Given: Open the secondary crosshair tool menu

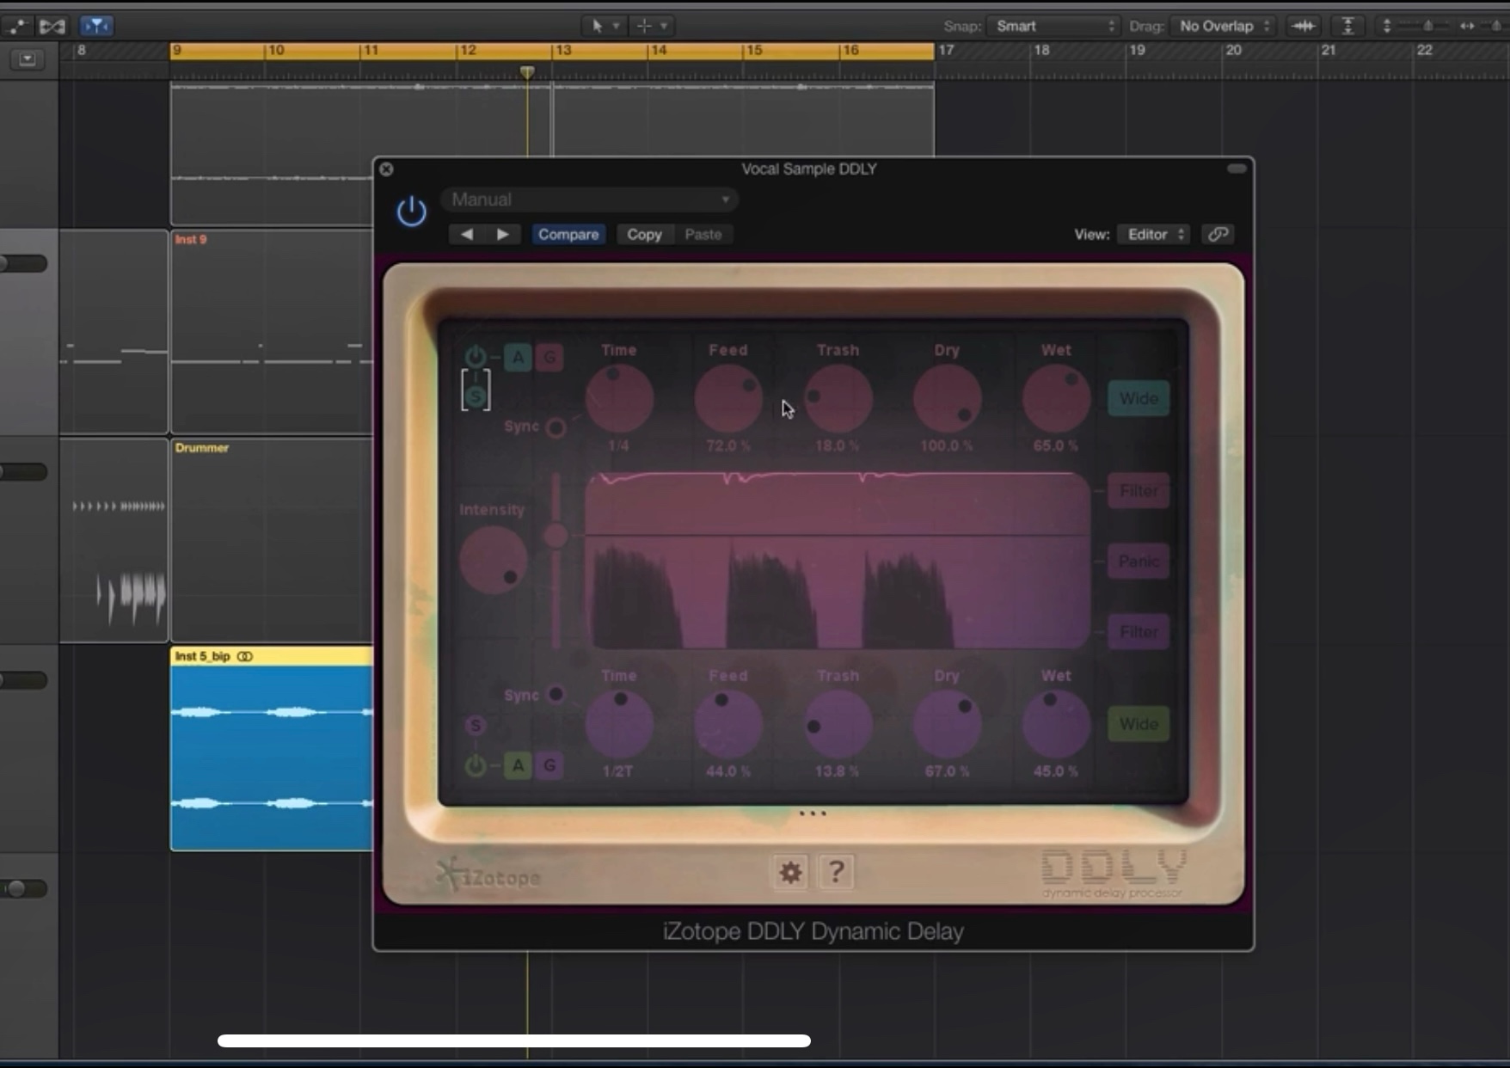Looking at the screenshot, I should (x=652, y=26).
